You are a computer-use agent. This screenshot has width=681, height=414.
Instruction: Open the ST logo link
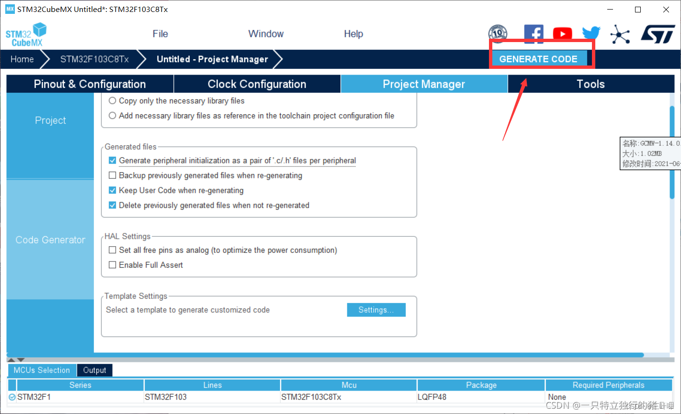tap(658, 34)
